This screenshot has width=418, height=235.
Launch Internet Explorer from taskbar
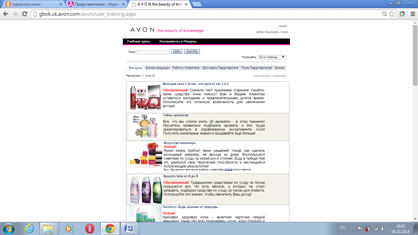[29, 228]
